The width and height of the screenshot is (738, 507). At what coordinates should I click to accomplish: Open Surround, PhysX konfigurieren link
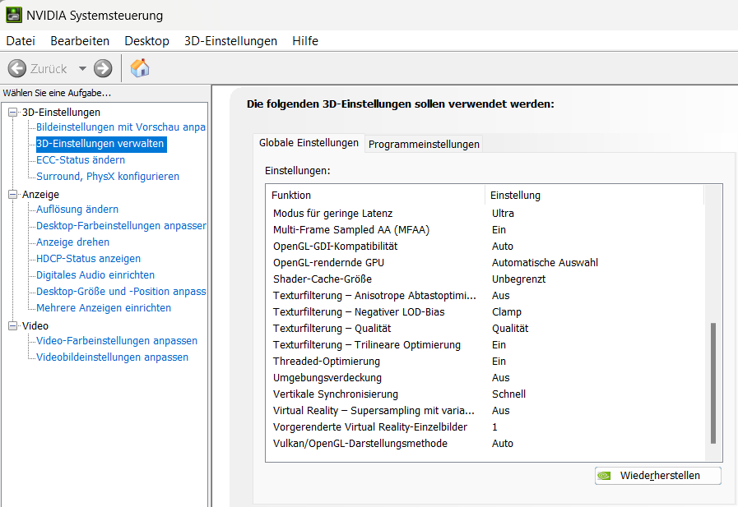(108, 176)
